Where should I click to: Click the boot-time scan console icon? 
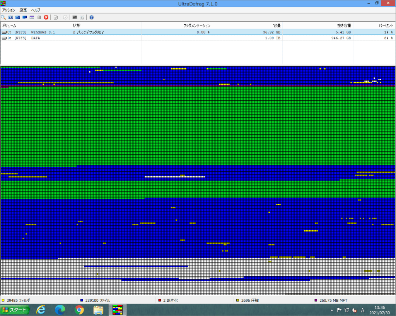[75, 17]
